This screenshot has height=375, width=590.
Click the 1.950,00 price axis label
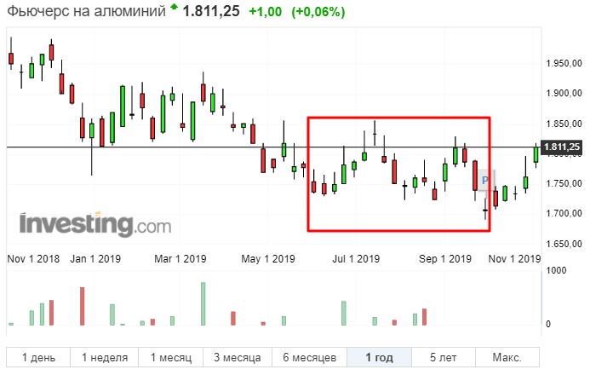(x=564, y=63)
